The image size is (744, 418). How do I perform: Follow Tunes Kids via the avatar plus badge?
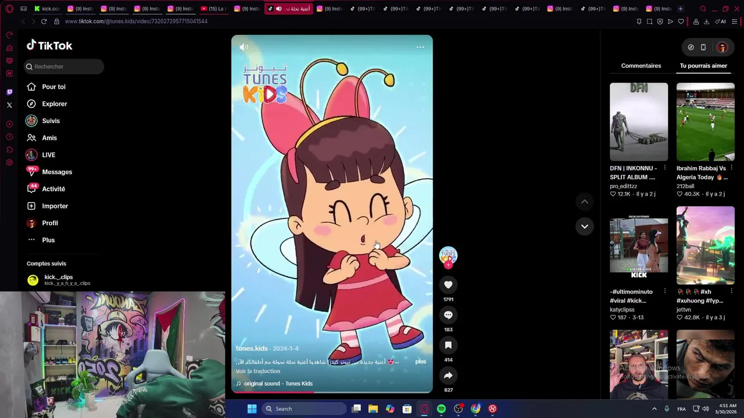pos(448,265)
